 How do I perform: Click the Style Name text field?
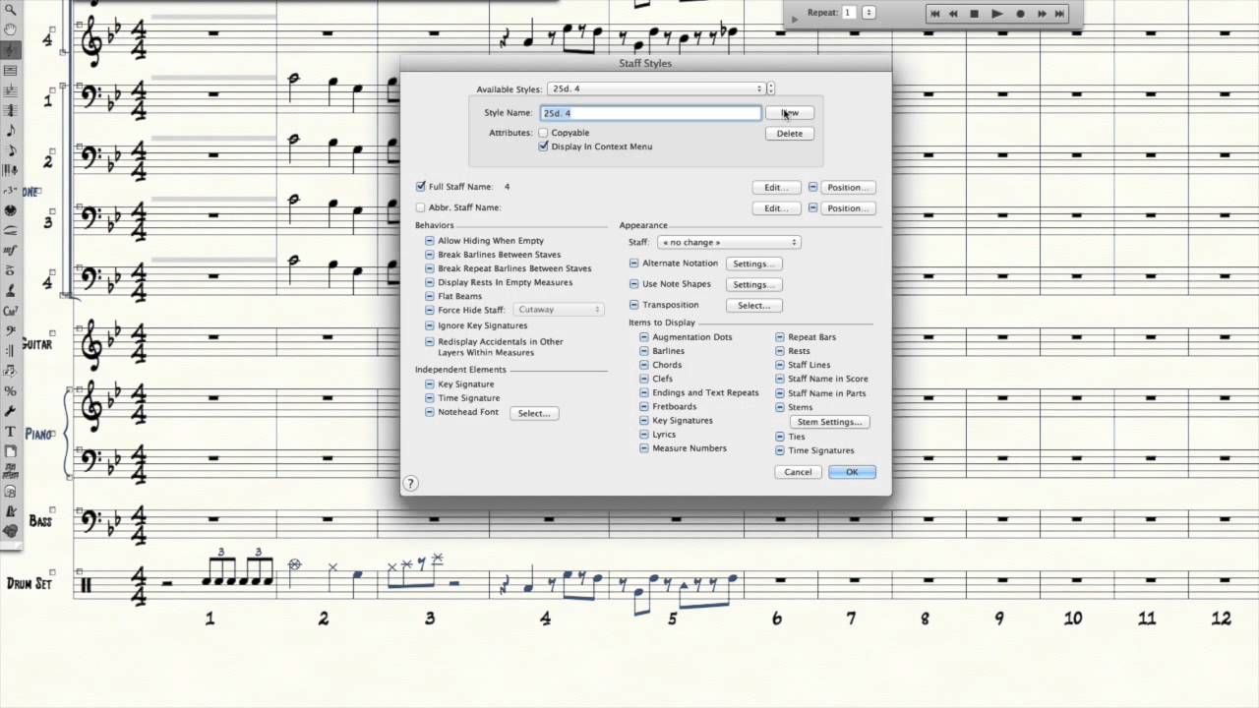650,113
